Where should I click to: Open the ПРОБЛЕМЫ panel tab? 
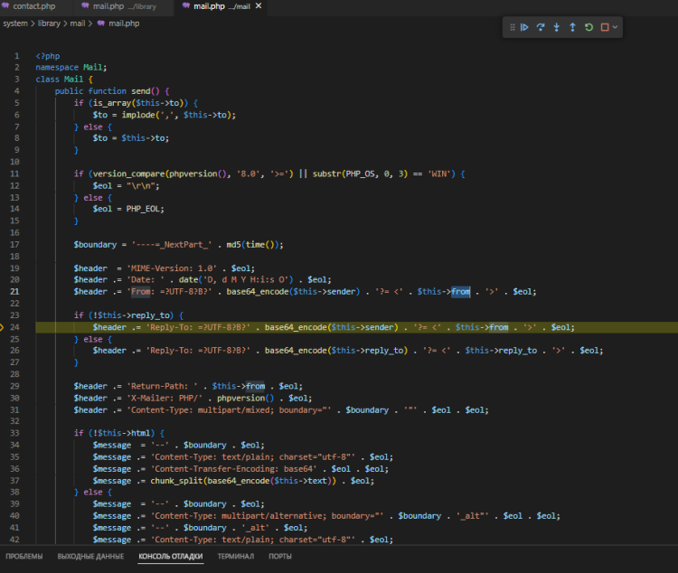24,556
